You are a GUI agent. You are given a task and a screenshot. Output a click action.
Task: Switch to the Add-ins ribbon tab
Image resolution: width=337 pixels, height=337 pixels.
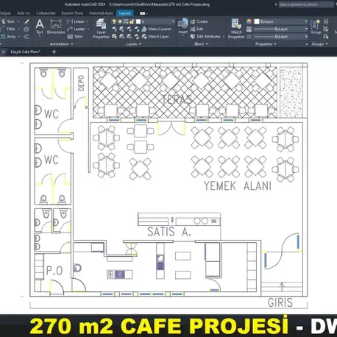pos(24,13)
